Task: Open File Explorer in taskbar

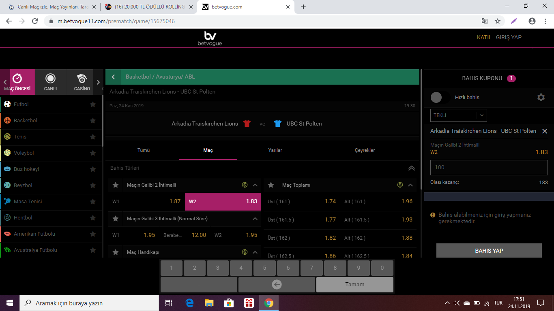Action: pos(209,303)
